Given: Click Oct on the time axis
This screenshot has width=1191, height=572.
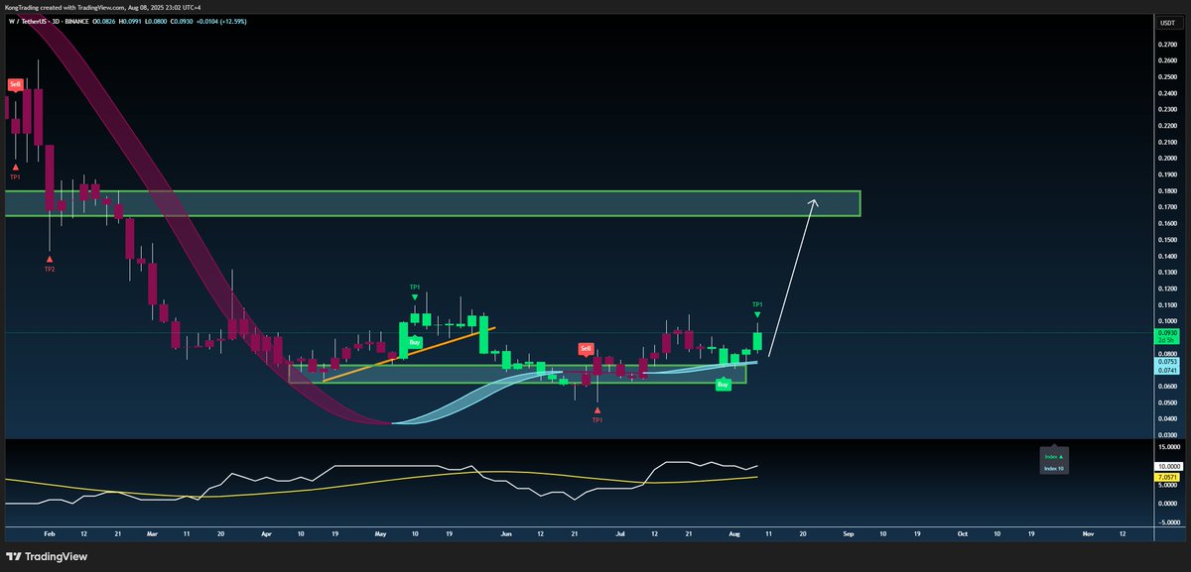Looking at the screenshot, I should (x=962, y=532).
